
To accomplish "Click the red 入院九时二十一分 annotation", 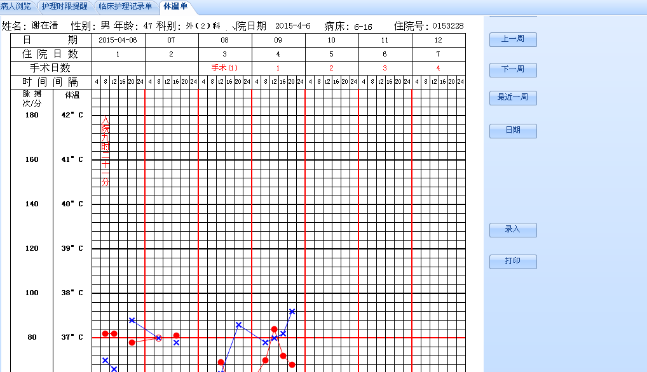I will coord(106,151).
